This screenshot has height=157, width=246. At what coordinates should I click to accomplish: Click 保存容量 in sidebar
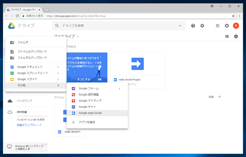[22, 112]
